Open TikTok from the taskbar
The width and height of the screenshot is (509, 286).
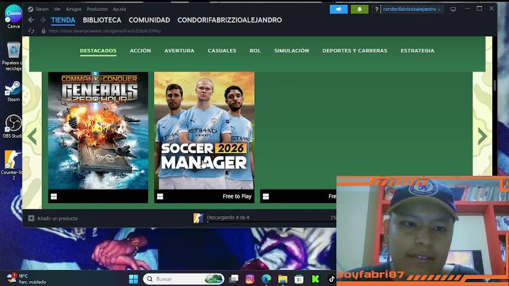point(331,279)
